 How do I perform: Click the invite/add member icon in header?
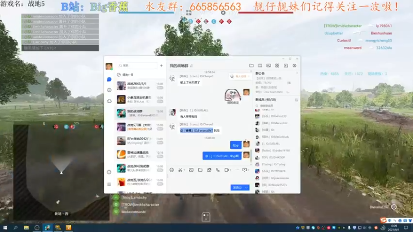point(286,65)
